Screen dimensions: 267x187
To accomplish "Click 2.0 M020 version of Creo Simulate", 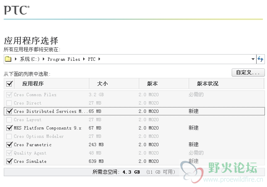I will [148, 161].
